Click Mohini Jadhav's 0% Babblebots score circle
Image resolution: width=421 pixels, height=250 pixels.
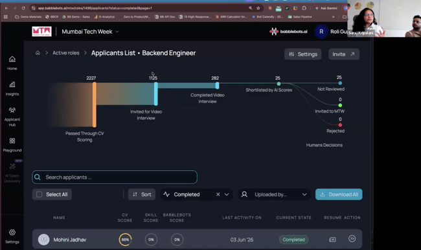coord(177,240)
